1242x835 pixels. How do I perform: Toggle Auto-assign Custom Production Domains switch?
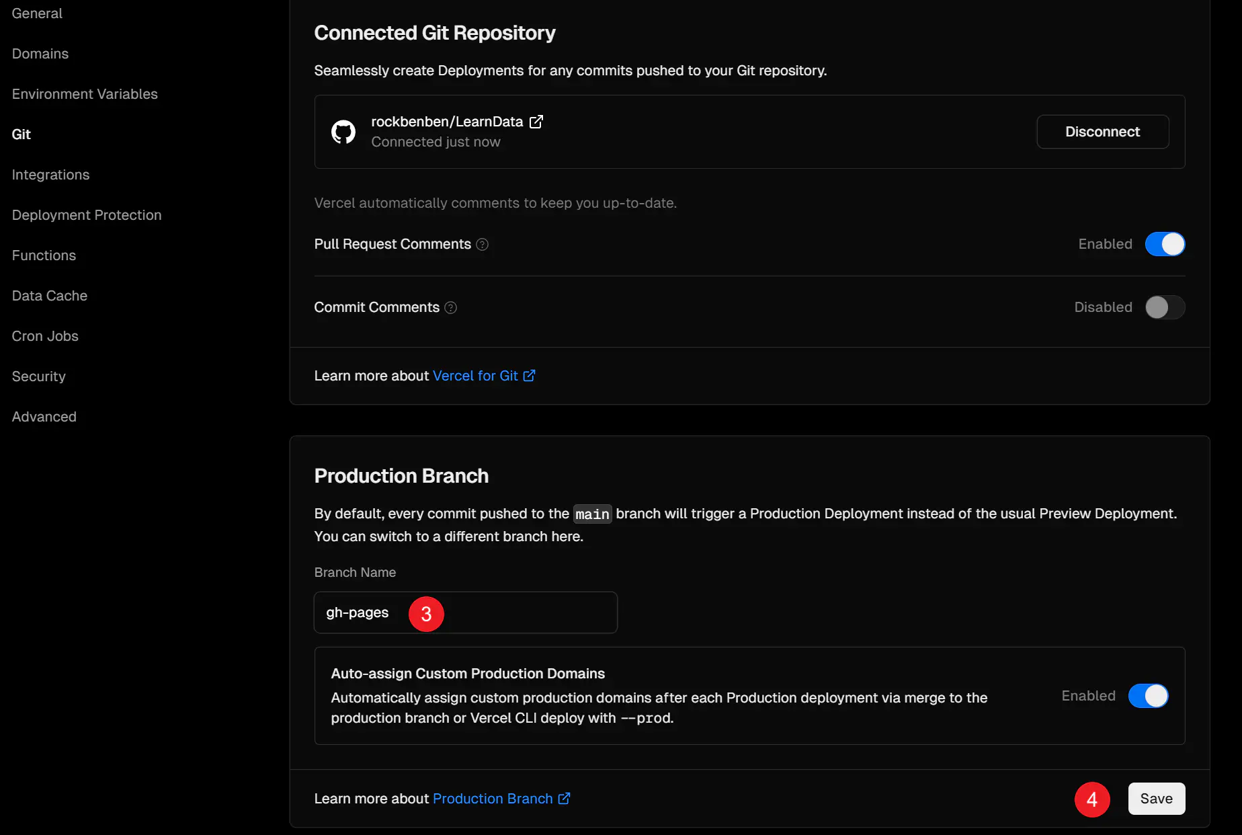1149,696
